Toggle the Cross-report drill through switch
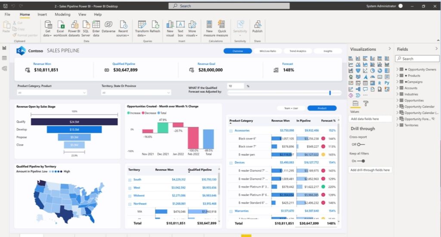The width and height of the screenshot is (441, 237). pos(361,144)
